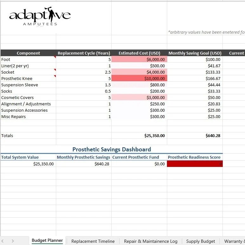Image resolution: width=245 pixels, height=245 pixels.
Task: Select the Totals label cell
Action: [28, 136]
